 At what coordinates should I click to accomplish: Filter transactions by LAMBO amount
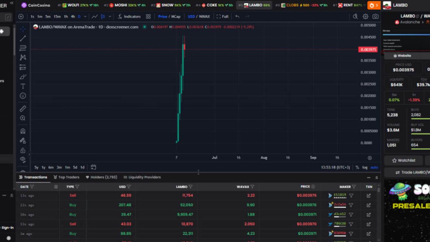pyautogui.click(x=190, y=187)
